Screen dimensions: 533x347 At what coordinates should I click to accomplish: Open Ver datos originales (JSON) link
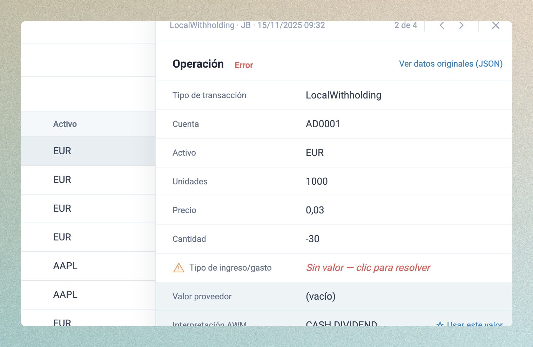451,64
